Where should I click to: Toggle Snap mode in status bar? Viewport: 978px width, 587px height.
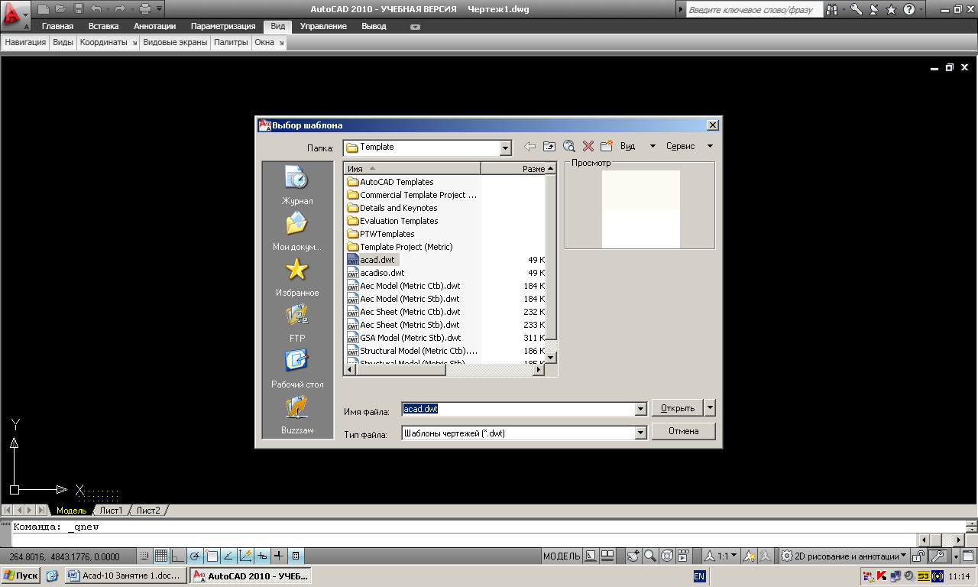coord(145,556)
